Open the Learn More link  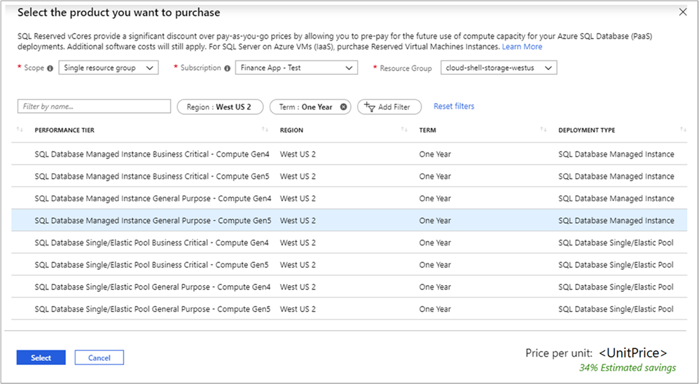pos(522,46)
